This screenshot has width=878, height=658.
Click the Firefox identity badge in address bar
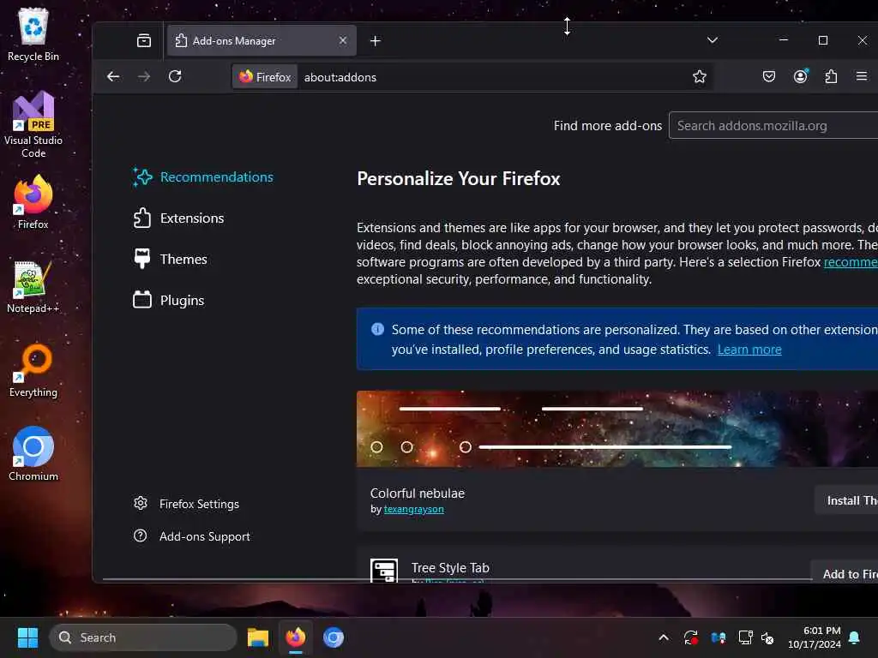tap(265, 77)
